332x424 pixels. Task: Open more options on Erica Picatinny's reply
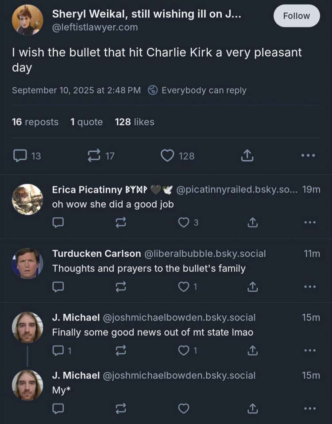click(310, 223)
